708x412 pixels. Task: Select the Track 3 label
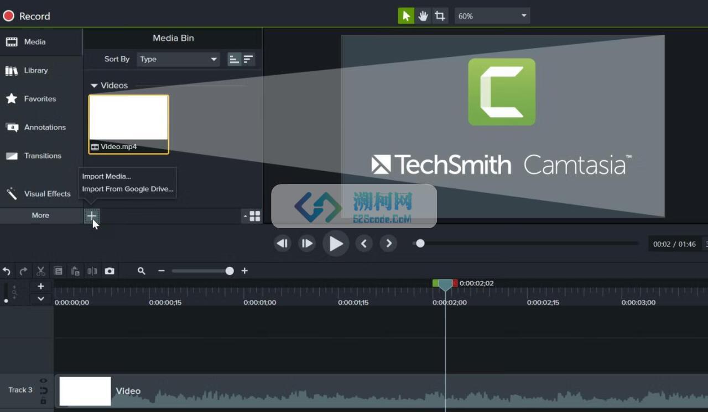pyautogui.click(x=20, y=390)
